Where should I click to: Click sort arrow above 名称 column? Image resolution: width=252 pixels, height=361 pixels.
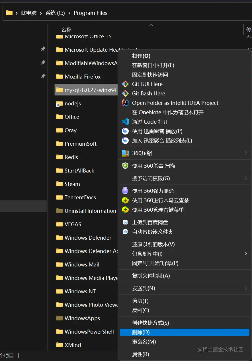(151, 25)
